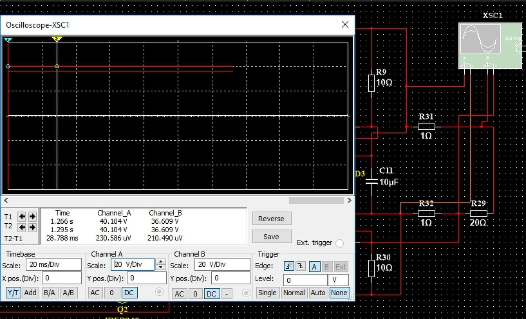Click the Reverse button
526x319 pixels.
pyautogui.click(x=272, y=219)
